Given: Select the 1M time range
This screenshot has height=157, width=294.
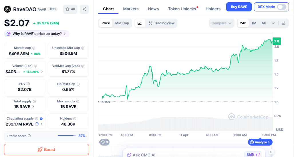Looking at the screenshot, I should click(254, 23).
